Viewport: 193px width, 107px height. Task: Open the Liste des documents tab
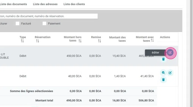coord(13,4)
